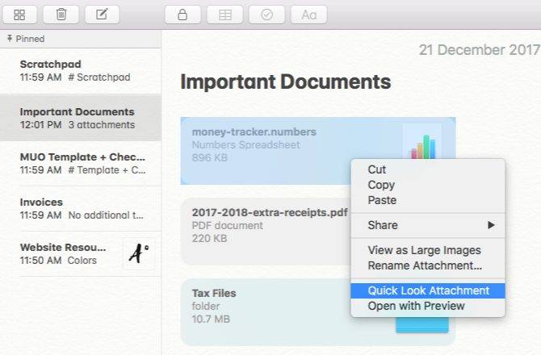Expand the Share submenu arrow
Screen dimensions: 541x355
pyautogui.click(x=490, y=225)
